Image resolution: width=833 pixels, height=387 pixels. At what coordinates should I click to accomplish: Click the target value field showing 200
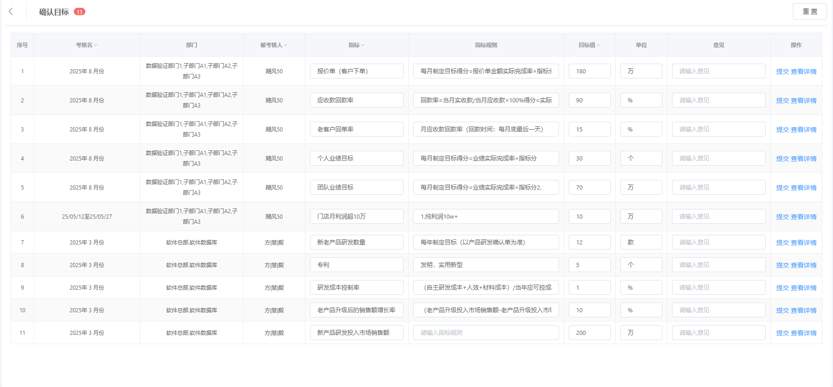click(589, 333)
